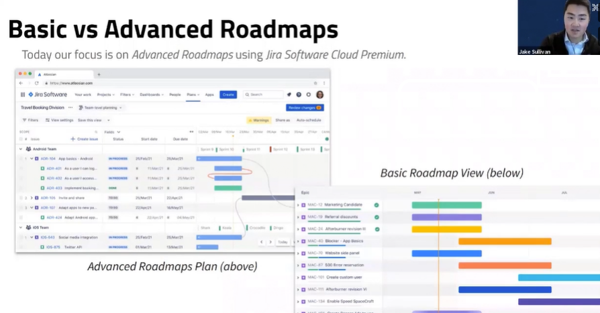Click the Jira Software logo

click(48, 95)
